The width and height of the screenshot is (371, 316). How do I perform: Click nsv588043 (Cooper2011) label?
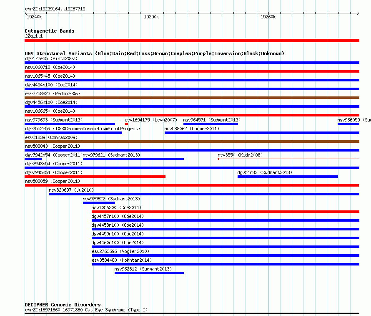[x=53, y=146]
